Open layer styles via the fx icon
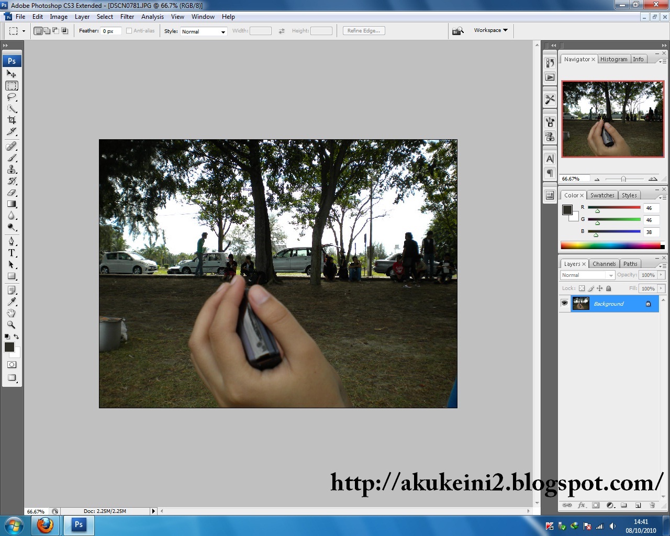 pyautogui.click(x=581, y=505)
